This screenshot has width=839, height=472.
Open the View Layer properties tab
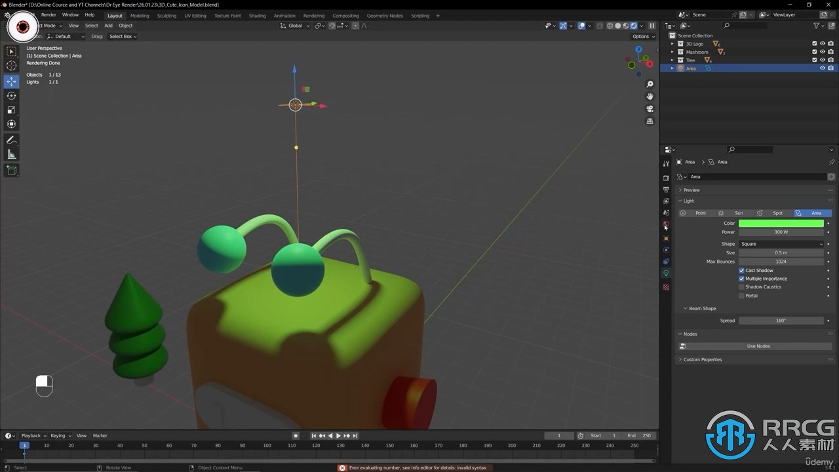[666, 201]
